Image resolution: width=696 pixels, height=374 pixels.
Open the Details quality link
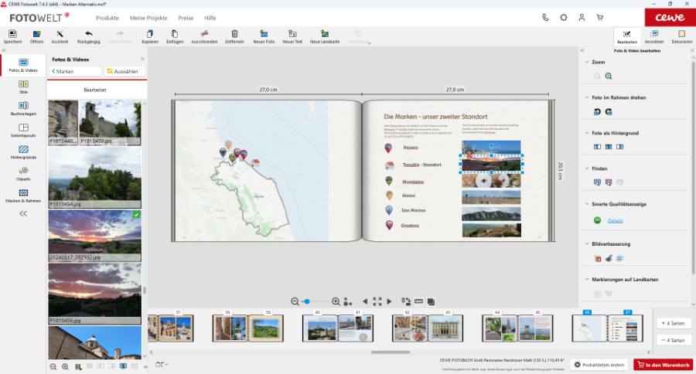click(x=615, y=221)
